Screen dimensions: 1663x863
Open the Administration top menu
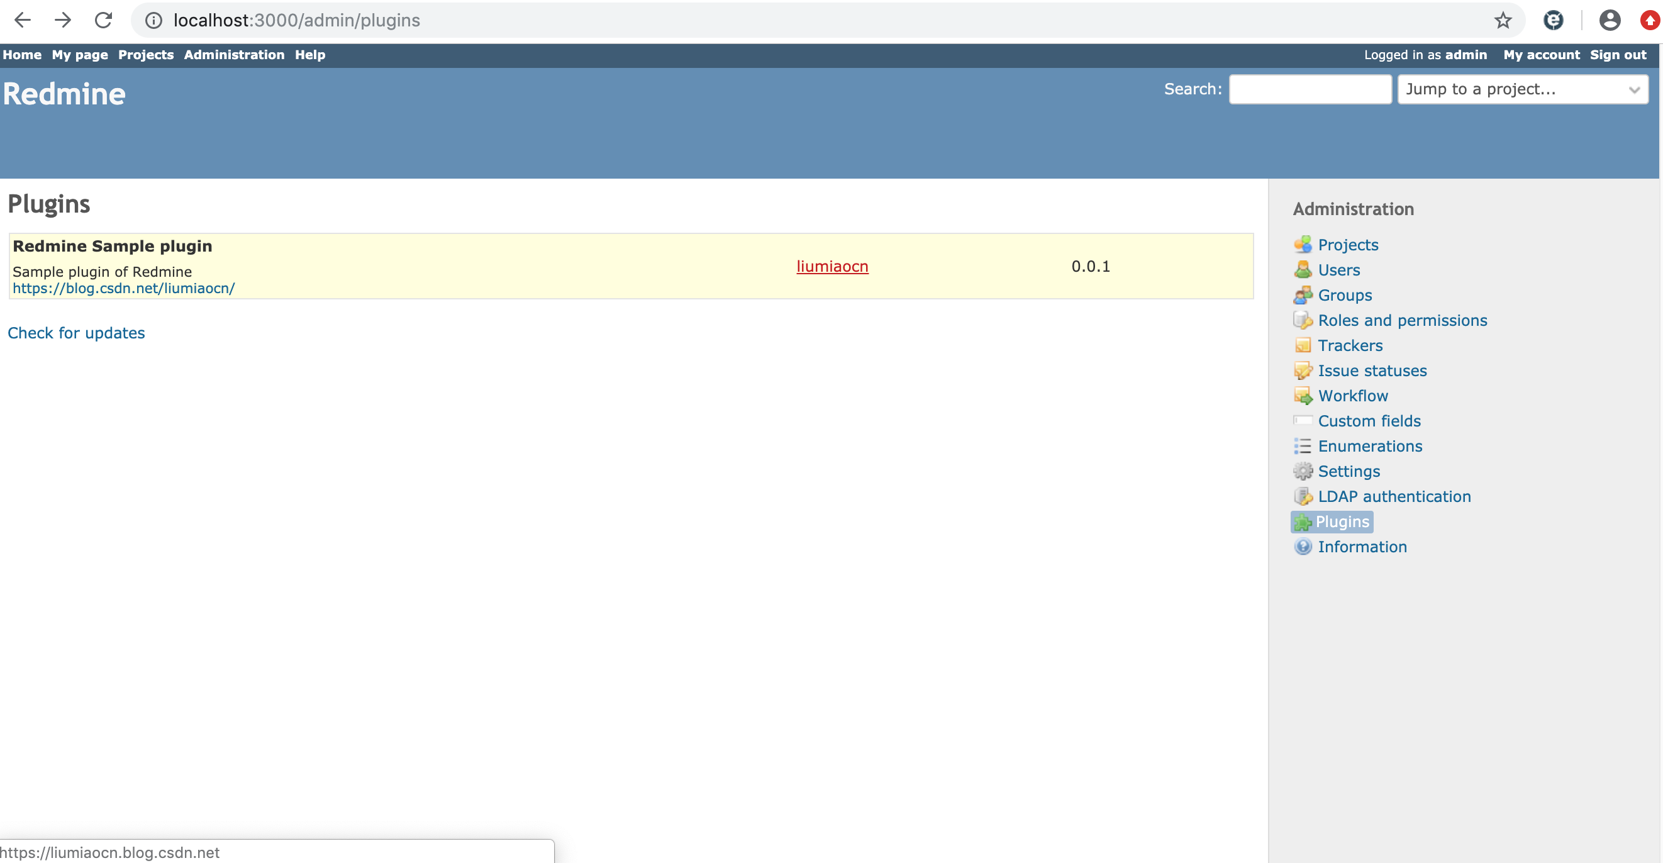coord(234,55)
